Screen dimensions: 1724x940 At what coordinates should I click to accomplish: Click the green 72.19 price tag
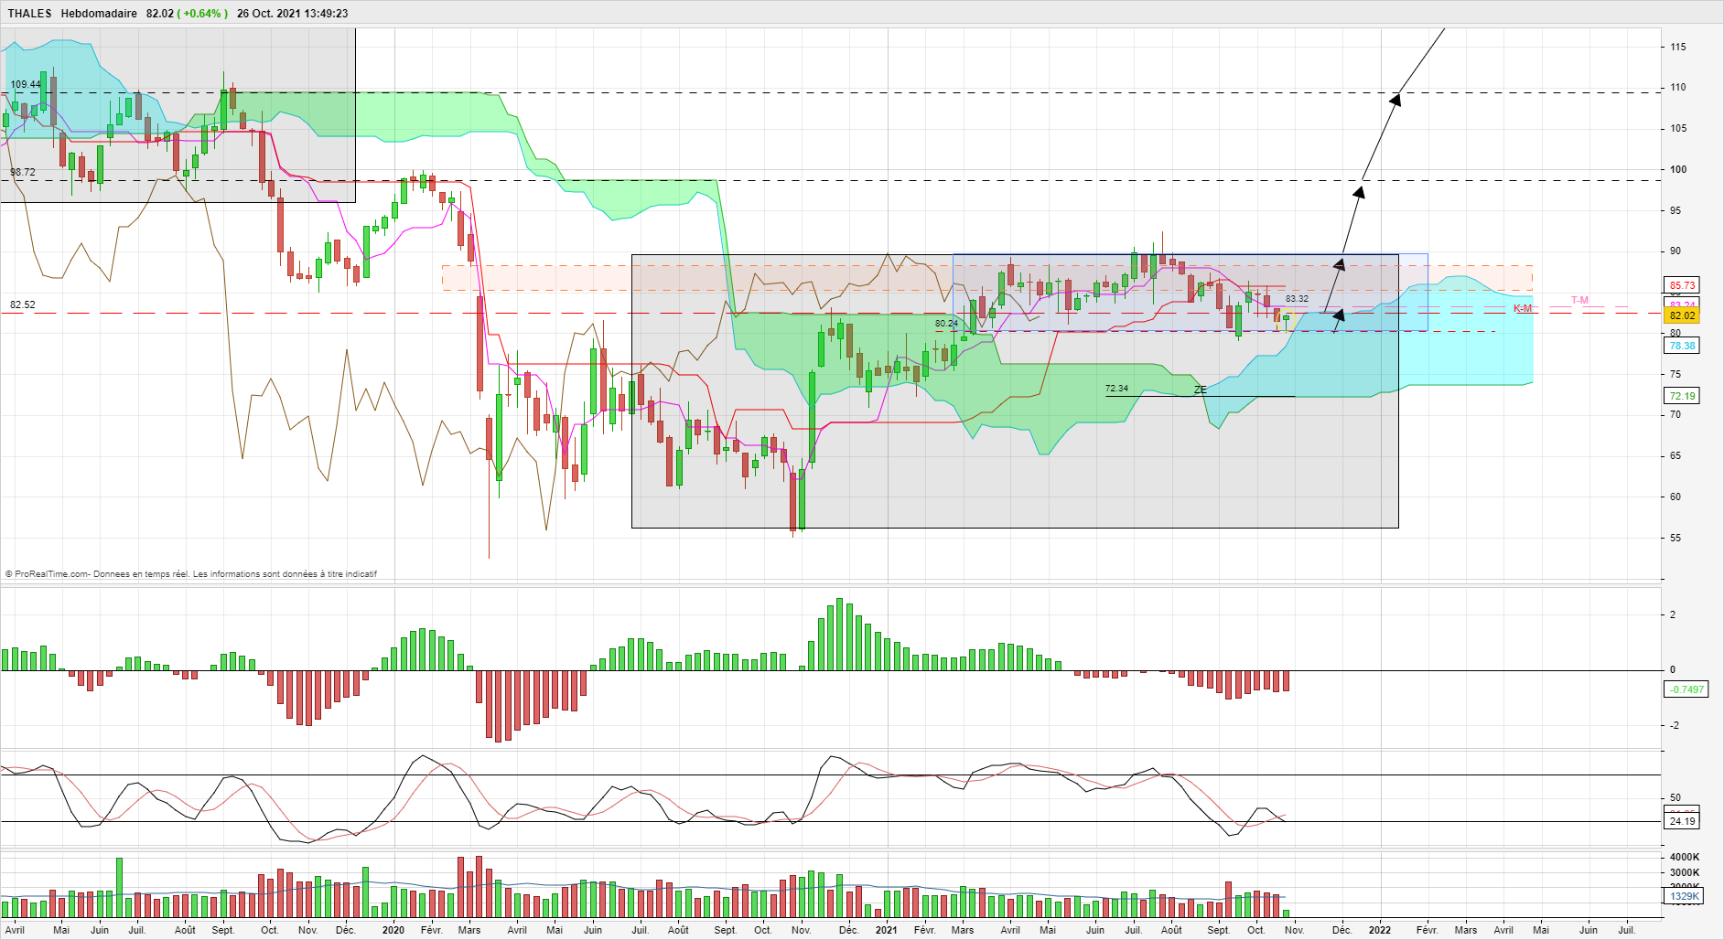click(x=1682, y=396)
